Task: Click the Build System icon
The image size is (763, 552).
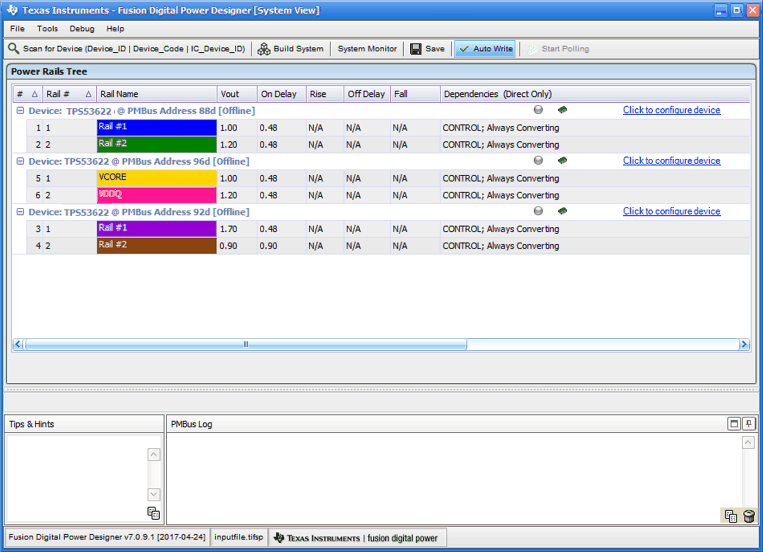Action: click(x=264, y=49)
